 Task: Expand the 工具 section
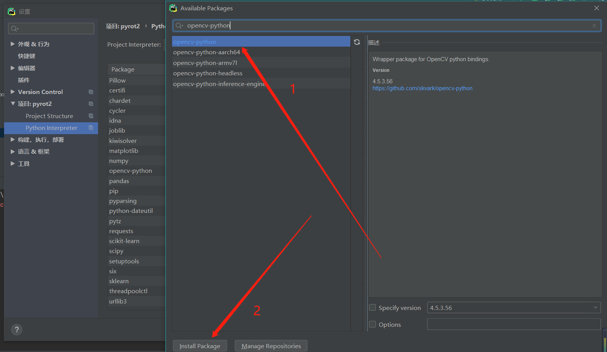(x=13, y=164)
